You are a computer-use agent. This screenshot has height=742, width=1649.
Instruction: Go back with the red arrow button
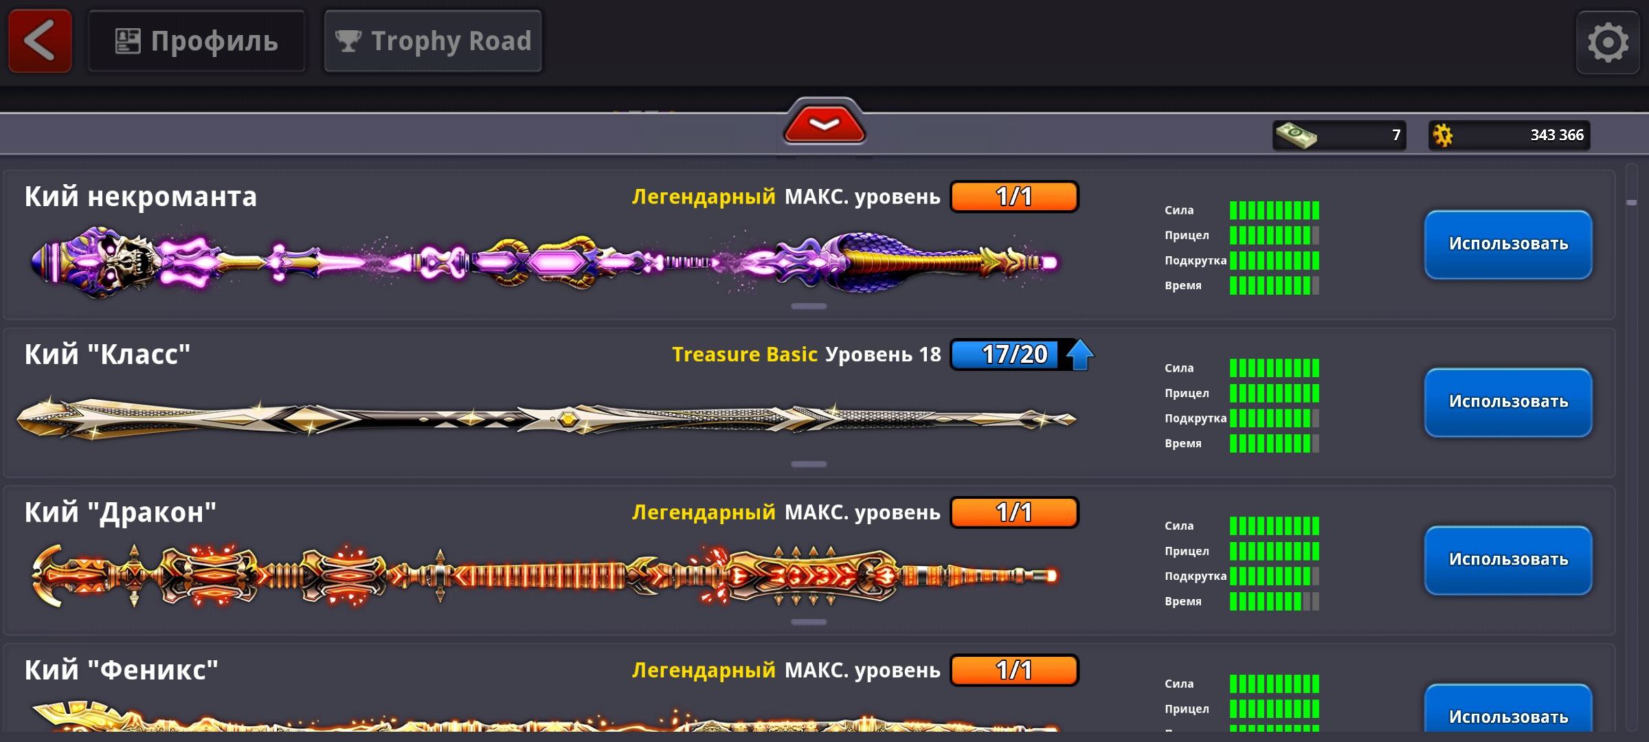pos(40,41)
